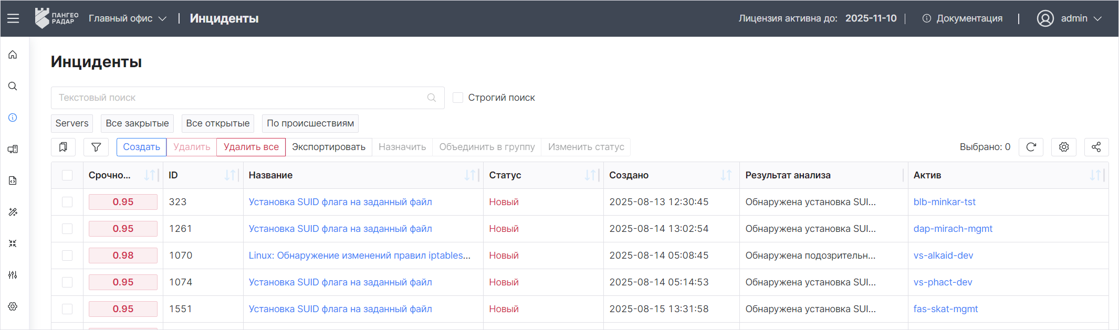This screenshot has width=1119, height=330.
Task: Click the 0.98 urgency badge
Action: 123,256
